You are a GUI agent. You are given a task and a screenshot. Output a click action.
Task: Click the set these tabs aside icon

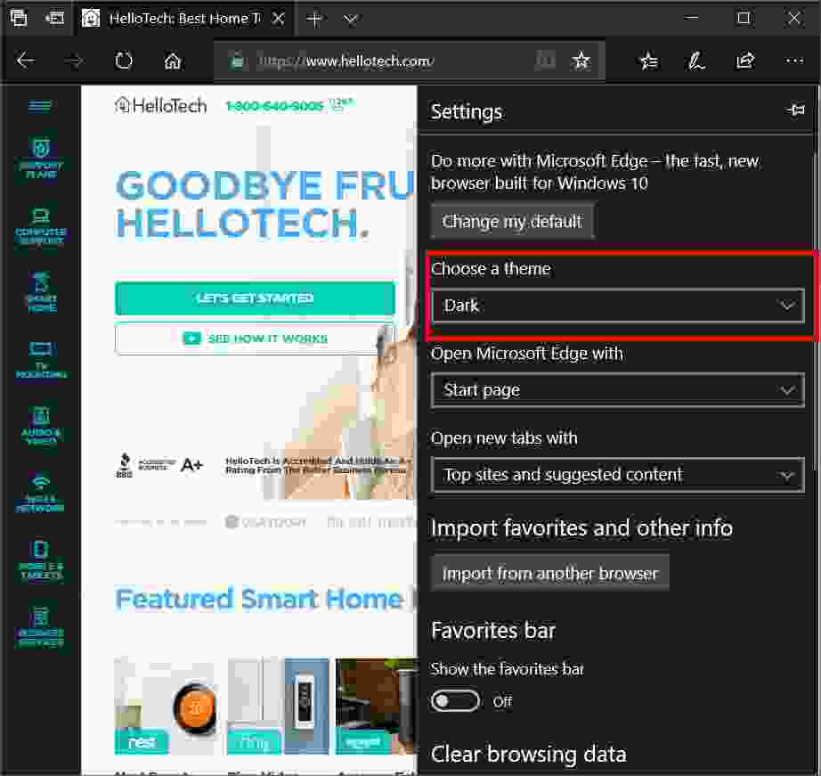point(54,19)
